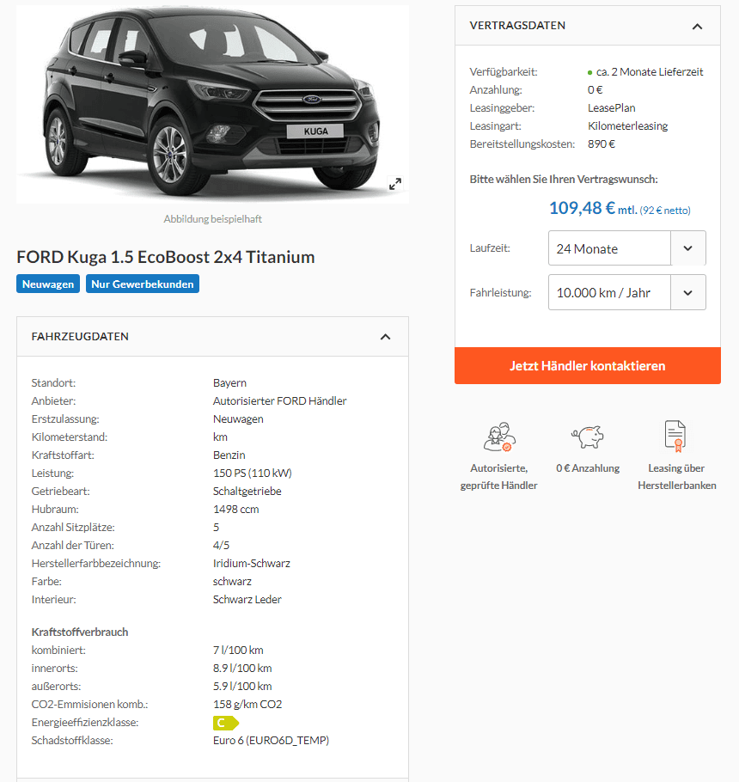Collapse the Vertragsdaten panel chevron

[697, 27]
